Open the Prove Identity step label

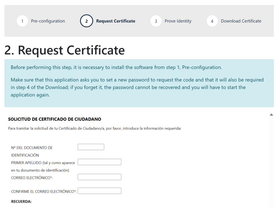(178, 21)
